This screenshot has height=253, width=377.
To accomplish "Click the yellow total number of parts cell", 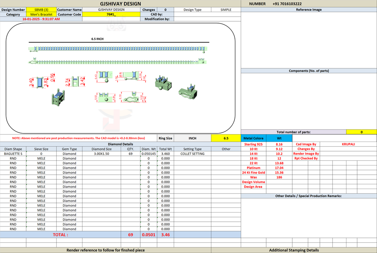I will (x=362, y=132).
